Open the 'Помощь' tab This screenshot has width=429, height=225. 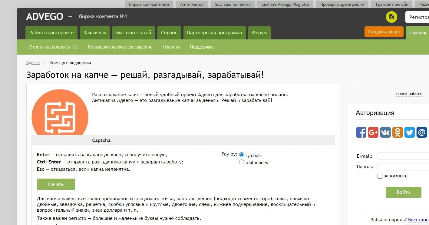click(418, 33)
